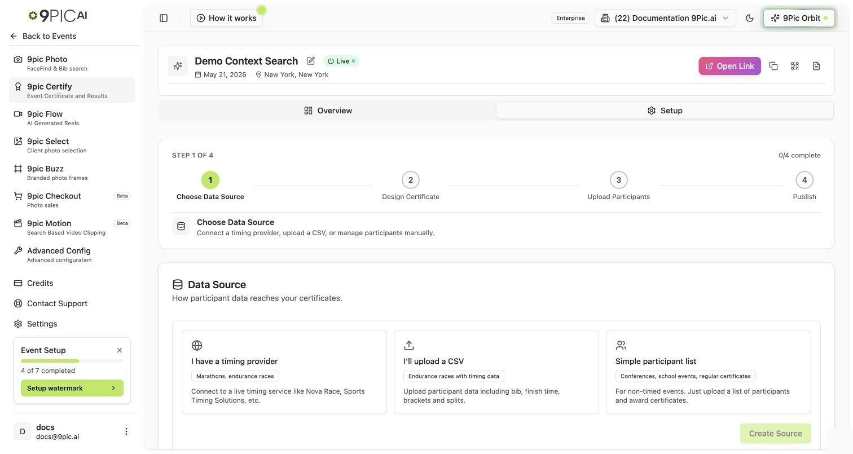Open 9pic Buzz branded frames
The image size is (853, 454).
pos(72,172)
